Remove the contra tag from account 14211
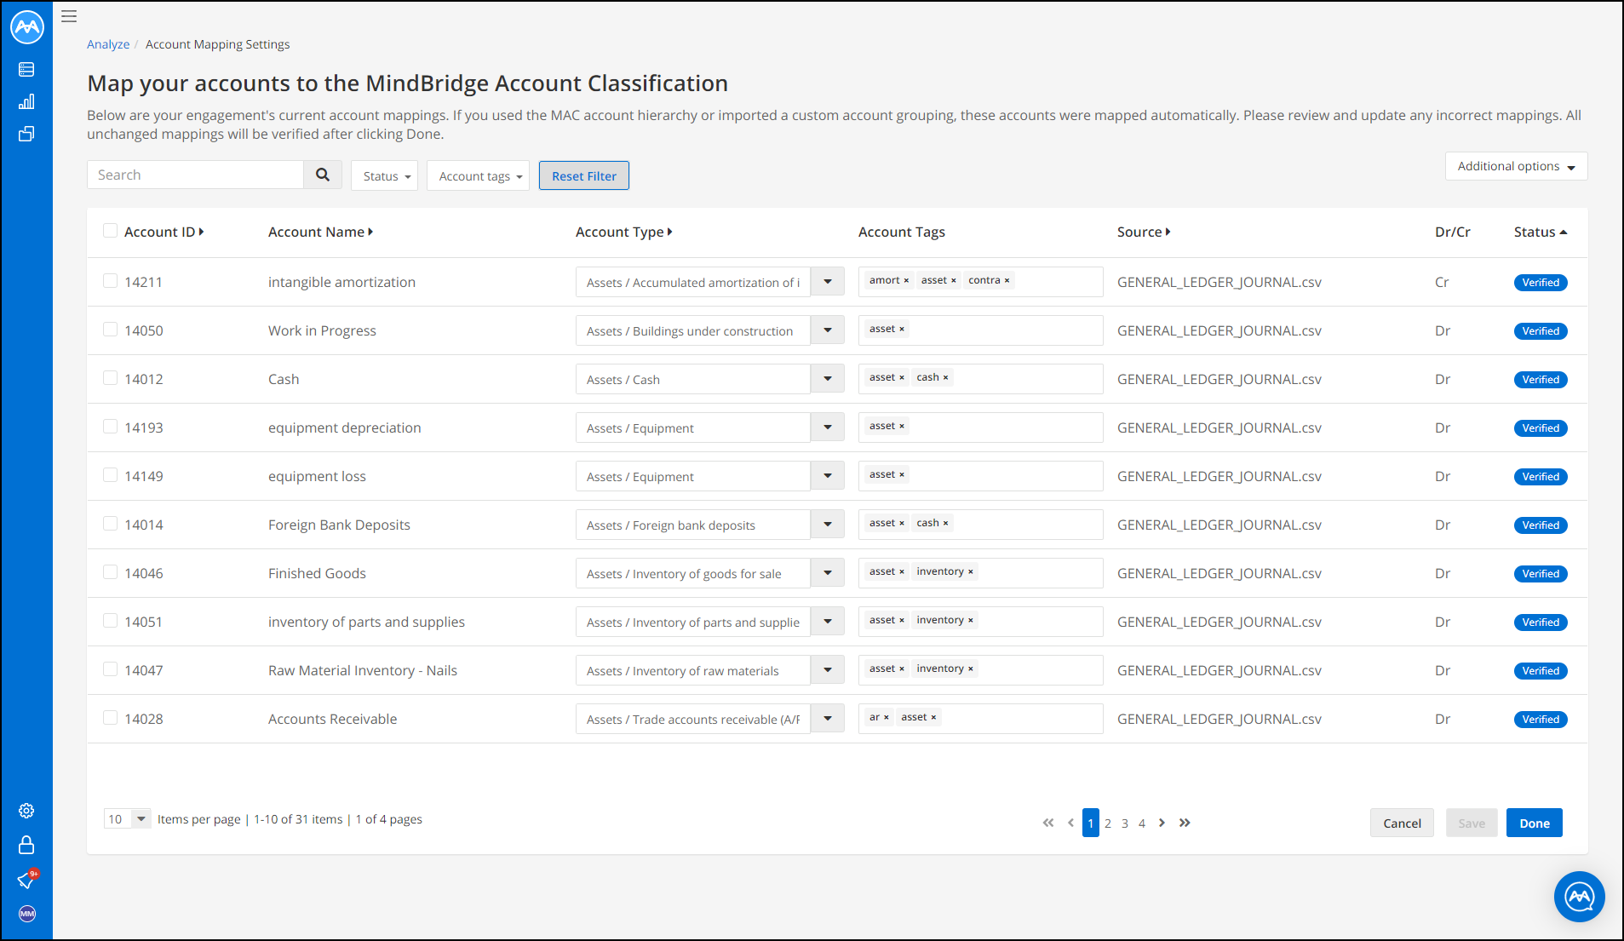This screenshot has height=941, width=1624. coord(1007,280)
